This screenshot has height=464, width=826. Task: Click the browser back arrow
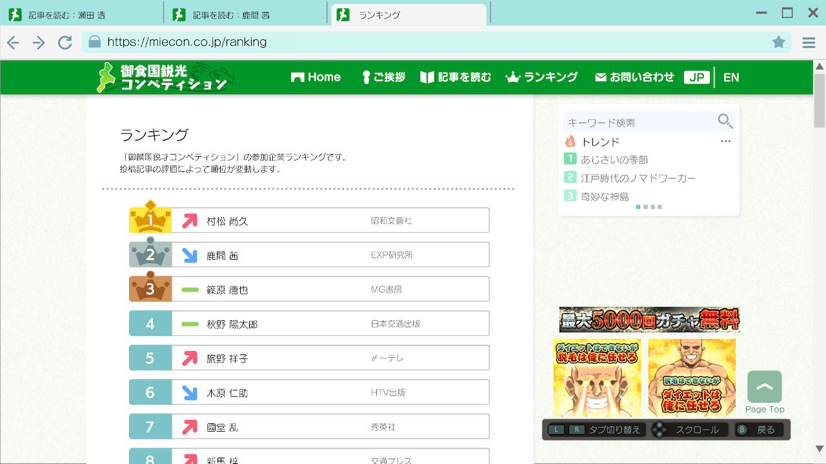[x=13, y=43]
